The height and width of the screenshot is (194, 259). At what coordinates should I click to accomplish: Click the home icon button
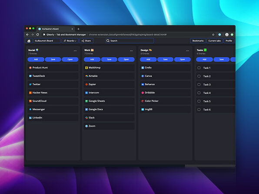29,41
